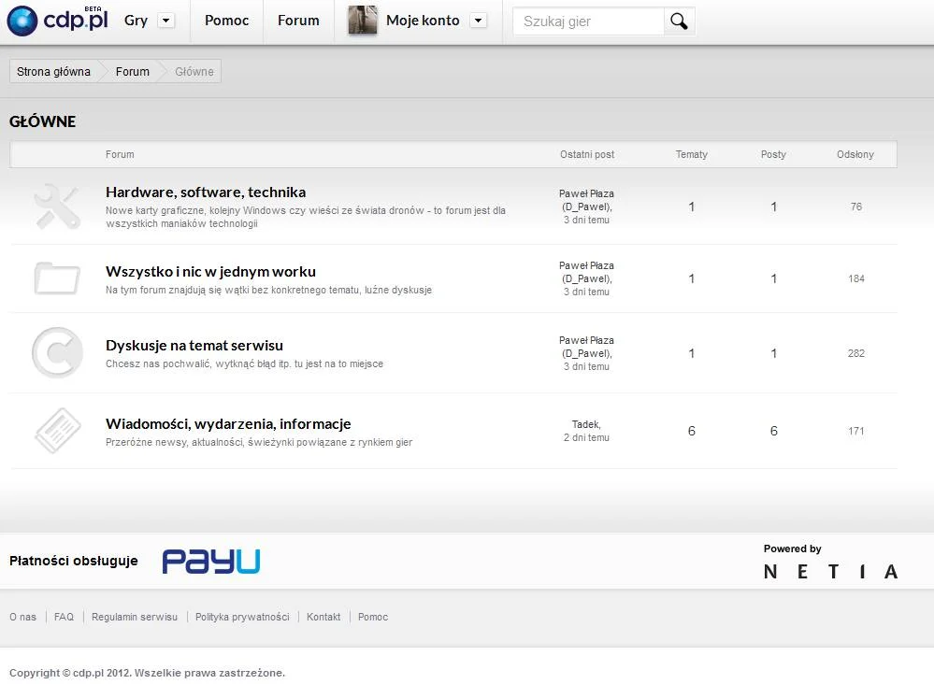Open Polityka prywatności footer link
This screenshot has width=934, height=684.
[x=242, y=617]
